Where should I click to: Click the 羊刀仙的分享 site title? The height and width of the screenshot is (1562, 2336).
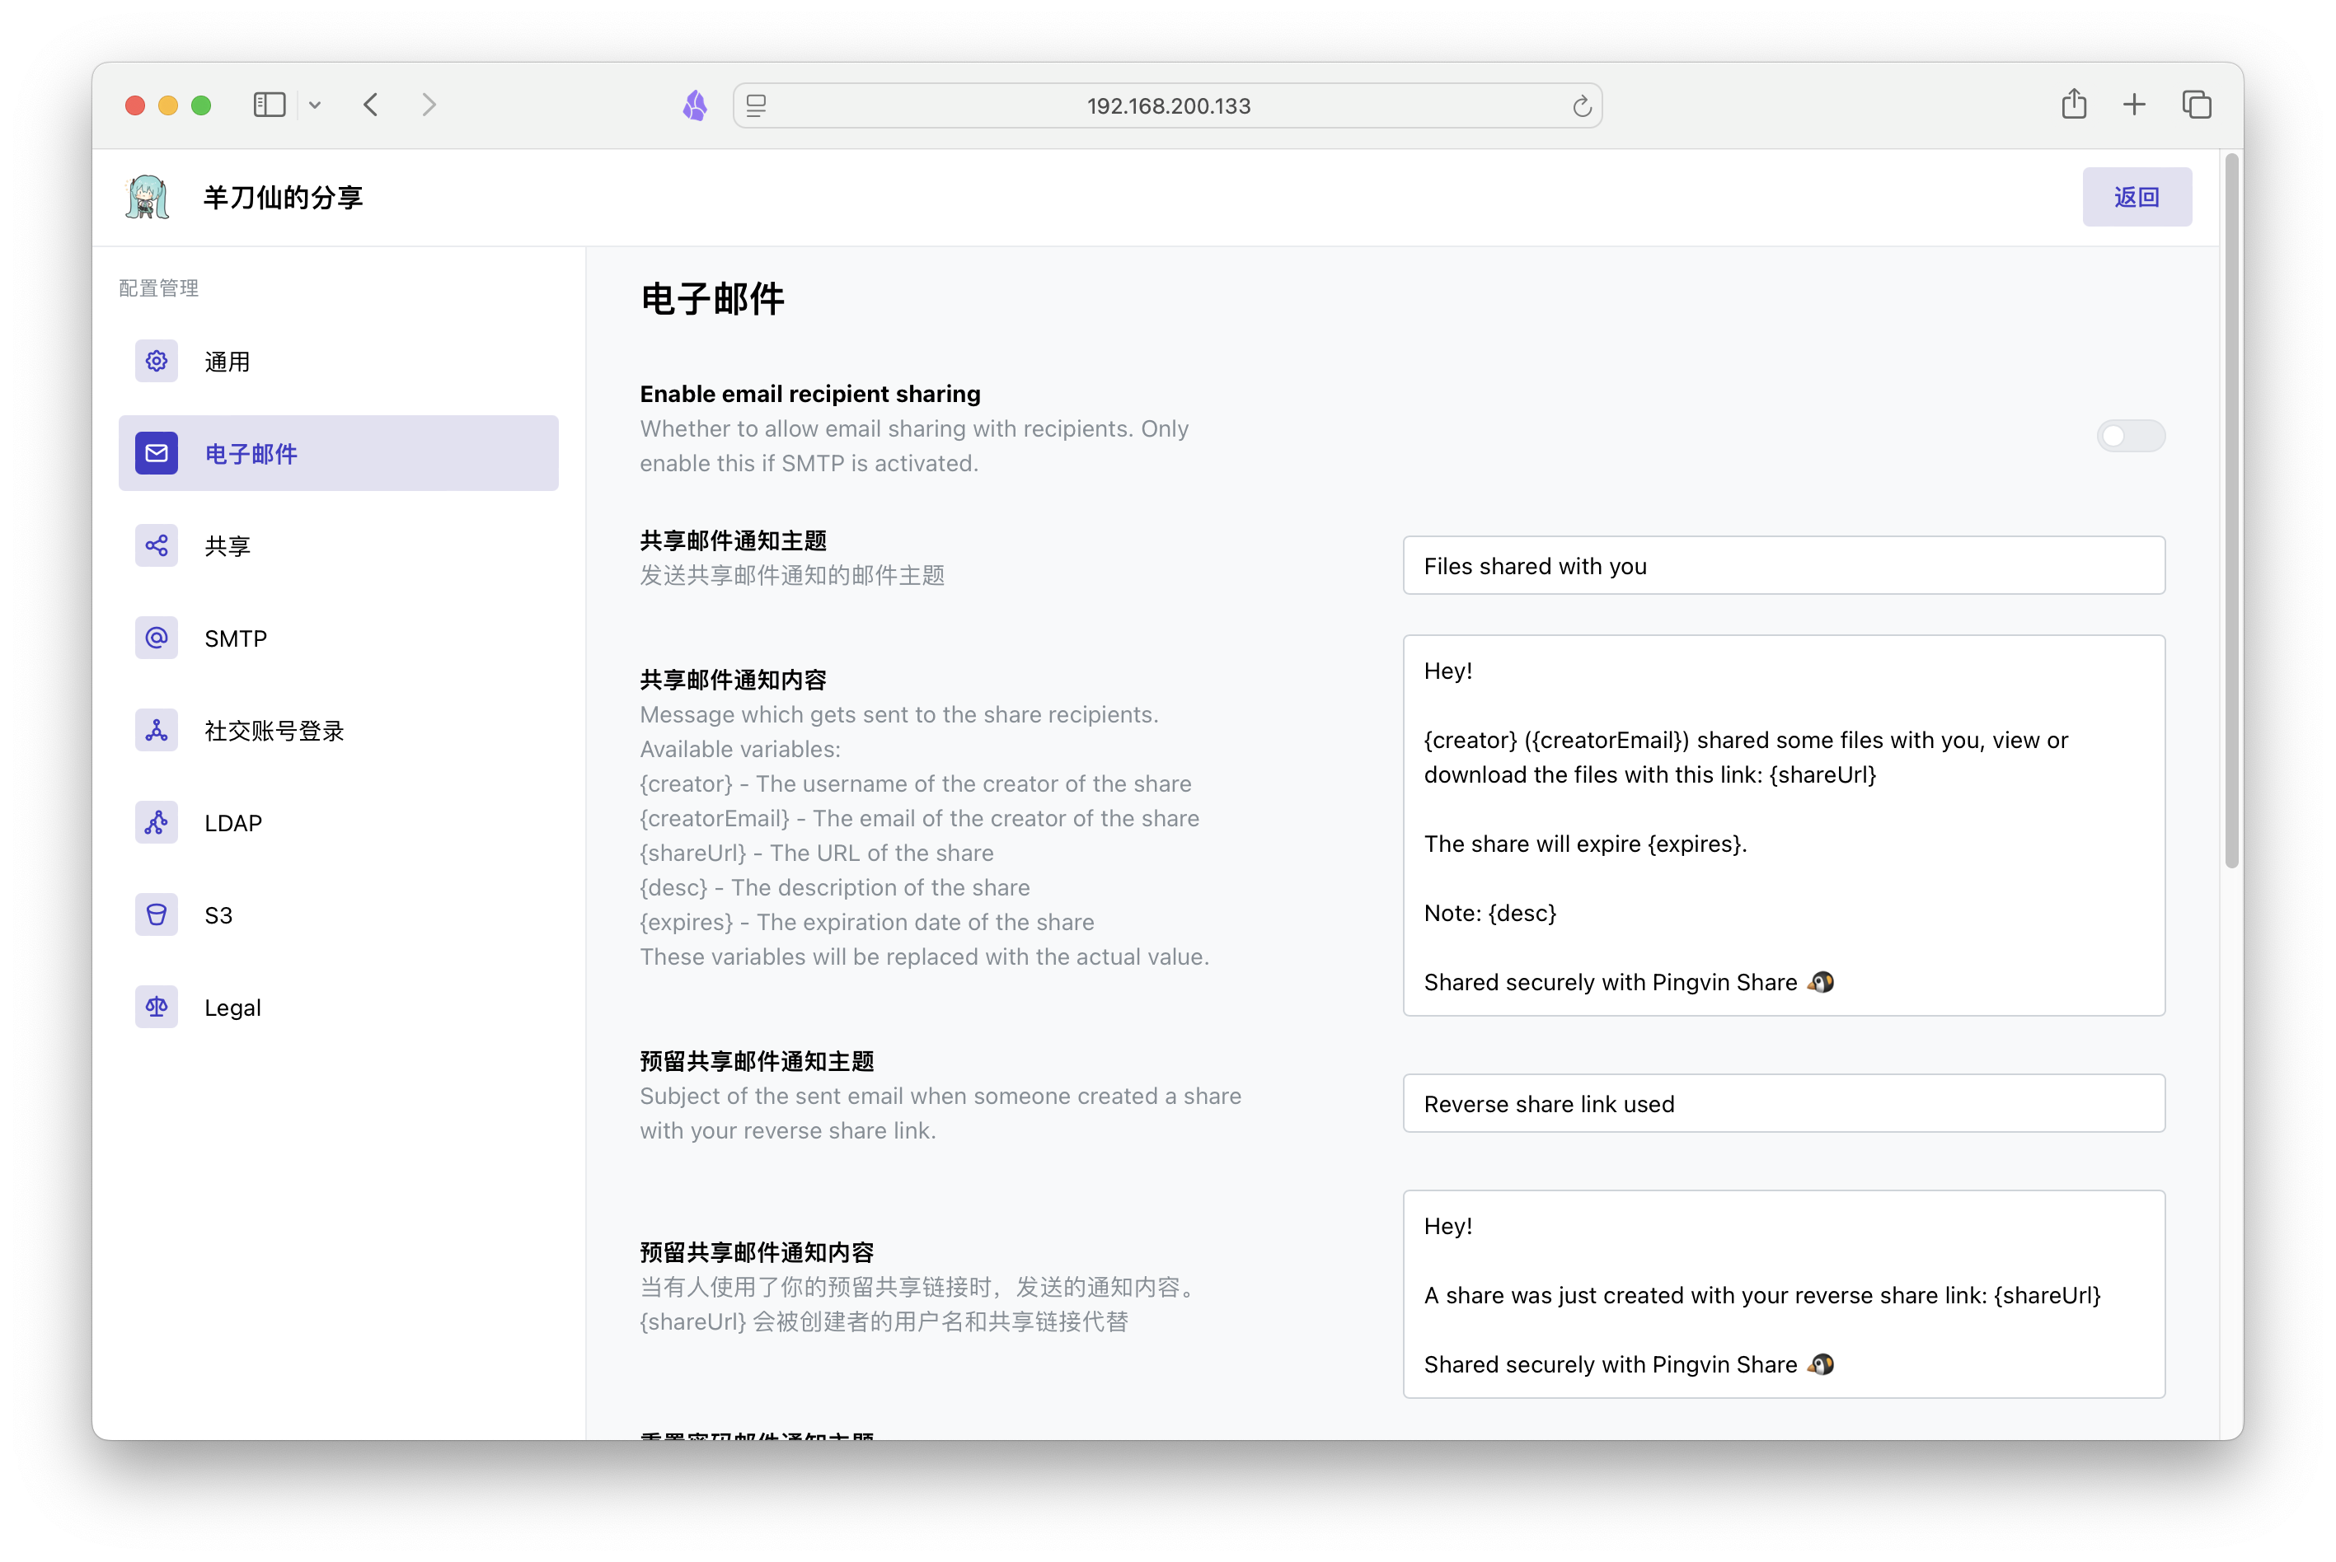pyautogui.click(x=283, y=197)
